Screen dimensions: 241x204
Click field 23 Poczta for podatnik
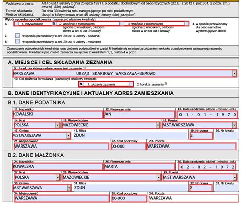click(x=192, y=146)
